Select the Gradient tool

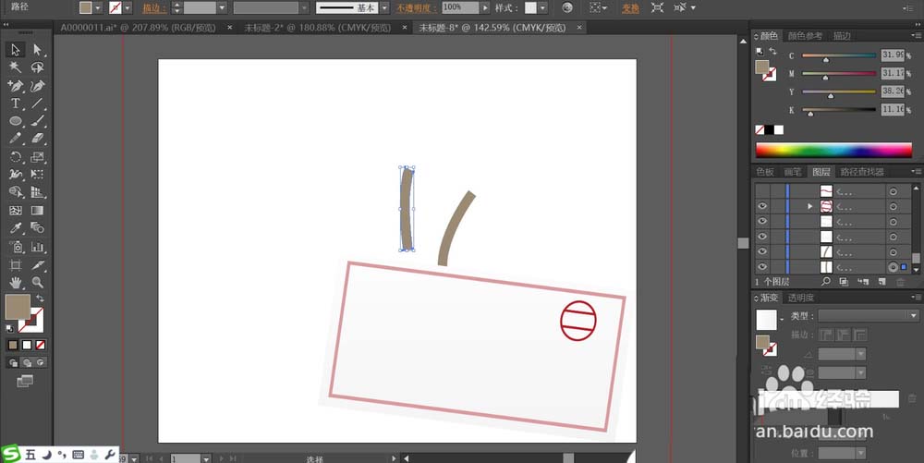click(x=37, y=211)
